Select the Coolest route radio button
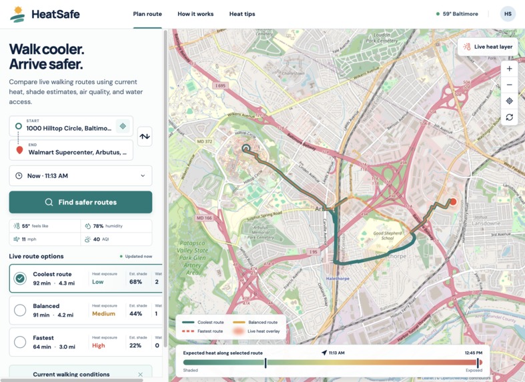Image resolution: width=525 pixels, height=382 pixels. click(20, 278)
